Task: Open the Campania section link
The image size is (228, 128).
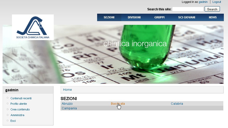Action: pos(69,108)
